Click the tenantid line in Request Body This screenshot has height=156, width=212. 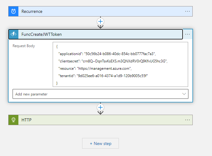(103, 76)
